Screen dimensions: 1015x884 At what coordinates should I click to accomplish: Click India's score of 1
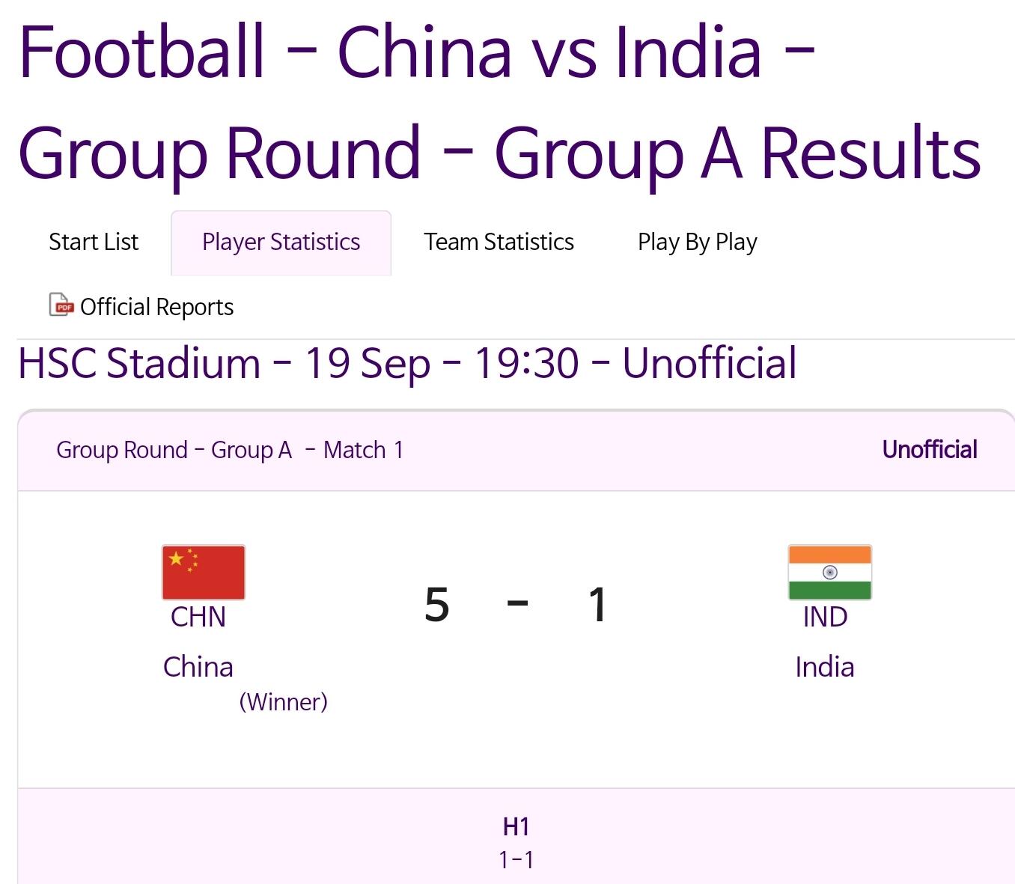pyautogui.click(x=597, y=604)
